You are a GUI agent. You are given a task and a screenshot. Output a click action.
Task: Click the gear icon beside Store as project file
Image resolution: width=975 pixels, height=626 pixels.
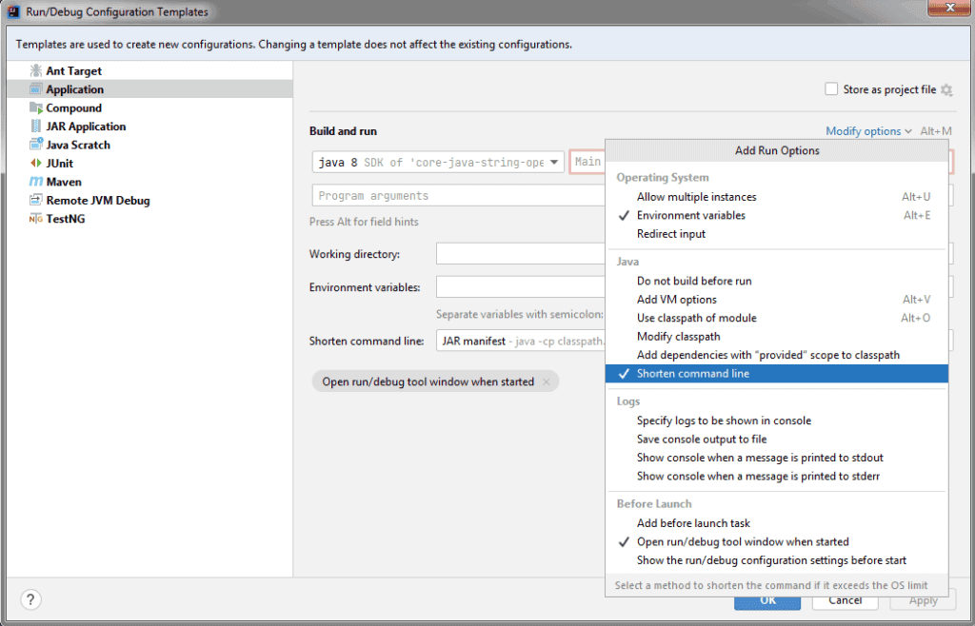[947, 88]
